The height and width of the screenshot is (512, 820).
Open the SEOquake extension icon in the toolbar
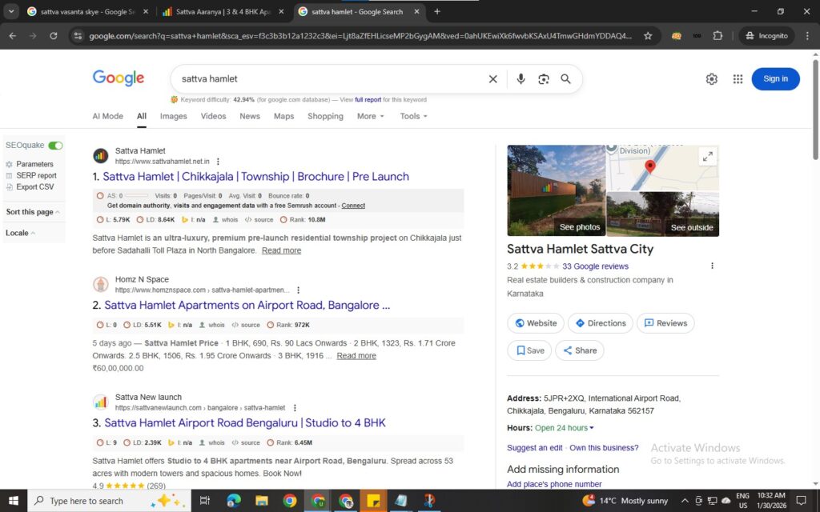coord(675,35)
